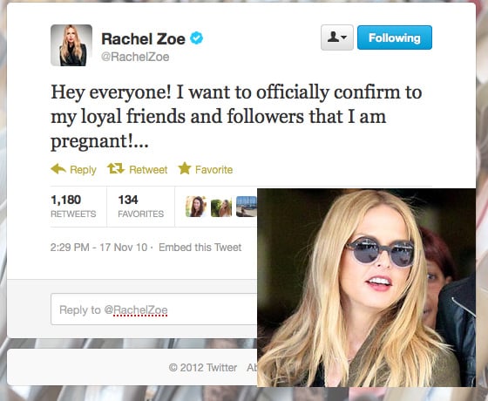488x401 pixels.
Task: Open the user actions person dropdown
Action: pyautogui.click(x=337, y=37)
